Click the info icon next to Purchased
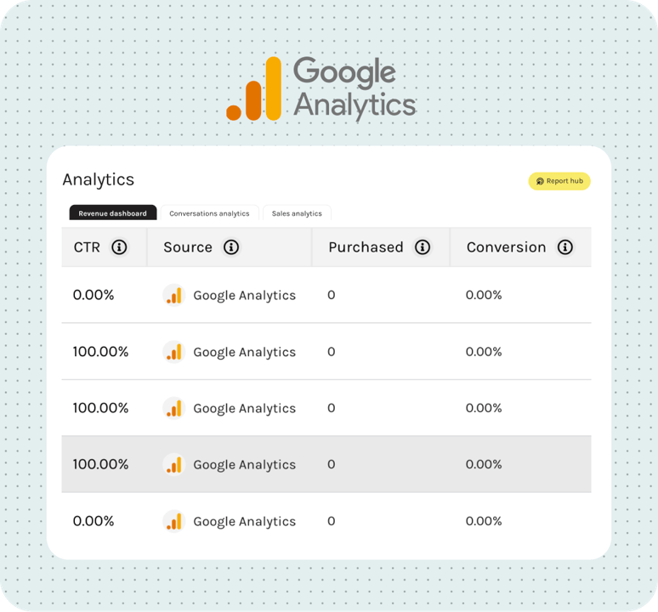Image resolution: width=658 pixels, height=612 pixels. pos(423,247)
